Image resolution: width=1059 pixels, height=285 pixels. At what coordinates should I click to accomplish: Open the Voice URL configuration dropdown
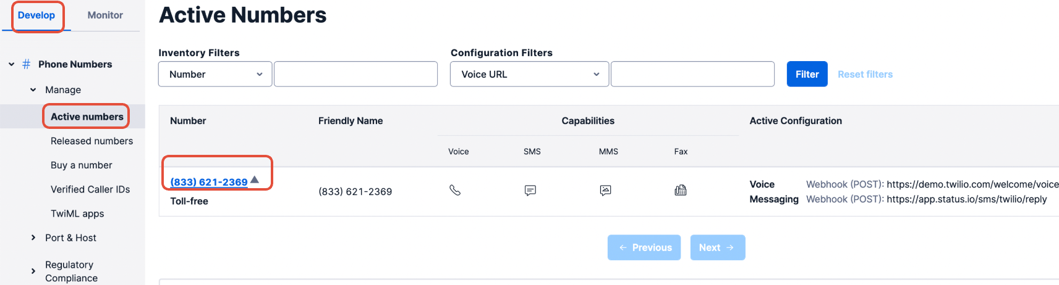529,74
